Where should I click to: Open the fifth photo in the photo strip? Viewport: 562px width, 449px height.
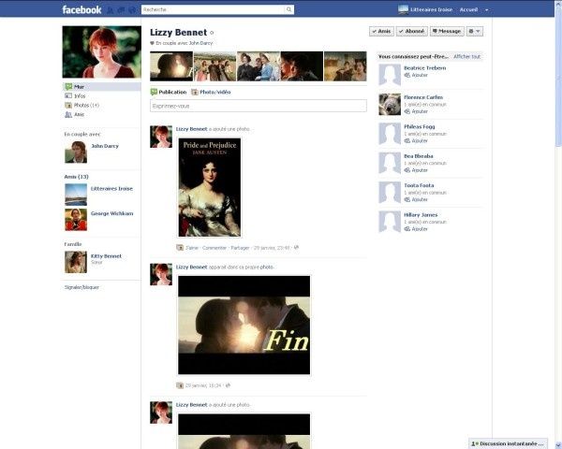(x=345, y=65)
